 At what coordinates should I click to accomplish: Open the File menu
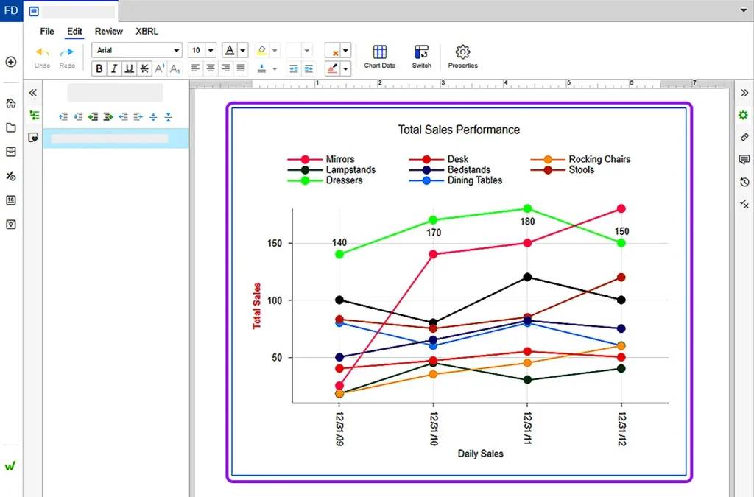click(47, 32)
